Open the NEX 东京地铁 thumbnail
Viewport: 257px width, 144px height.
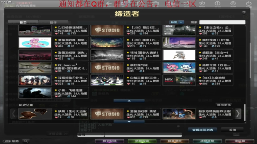pyautogui.click(x=179, y=80)
